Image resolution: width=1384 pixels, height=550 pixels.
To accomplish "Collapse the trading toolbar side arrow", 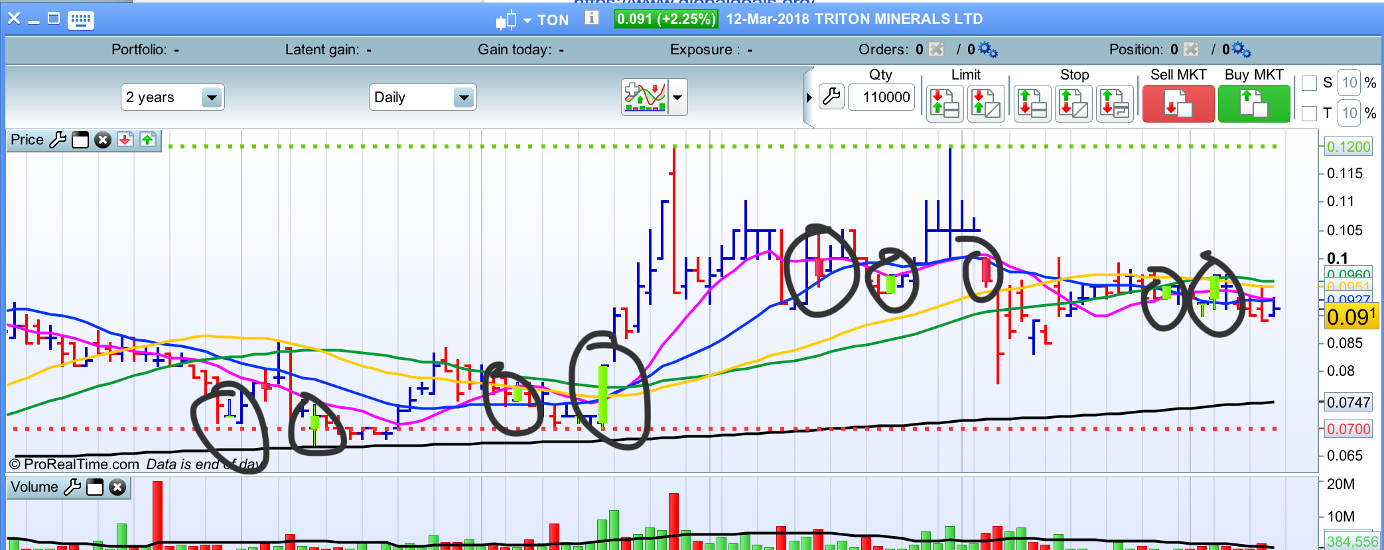I will coord(809,97).
